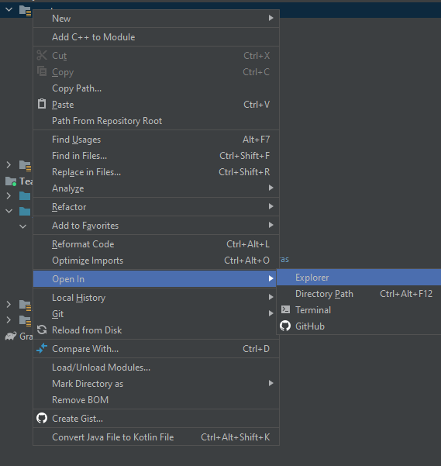Expand the Analyze submenu arrow
Viewport: 441px width, 466px height.
click(270, 188)
